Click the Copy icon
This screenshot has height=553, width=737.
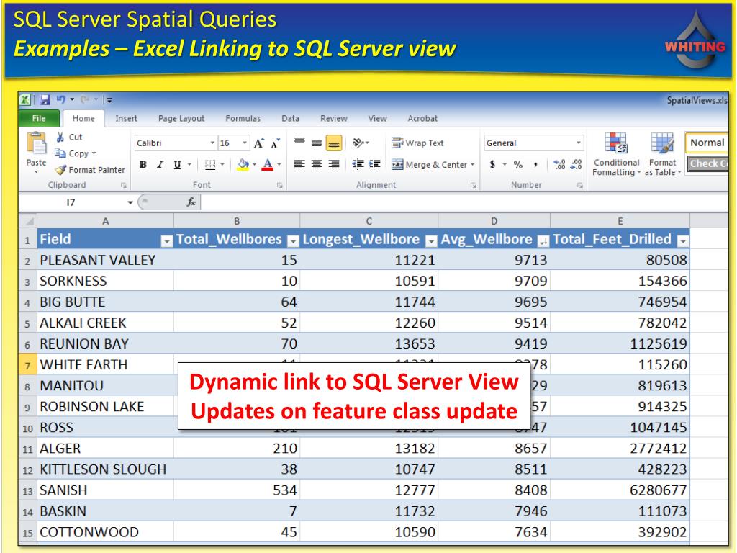coord(60,153)
